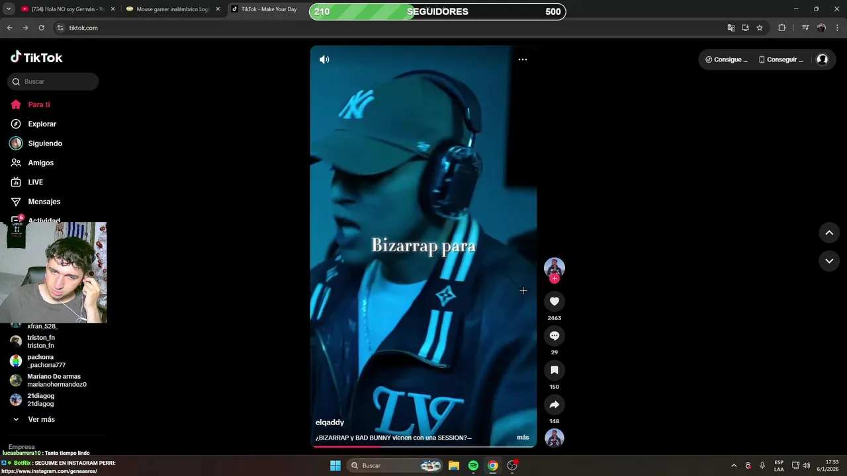Open the Chrome three-dot menu
Viewport: 847px width, 476px height.
[838, 28]
